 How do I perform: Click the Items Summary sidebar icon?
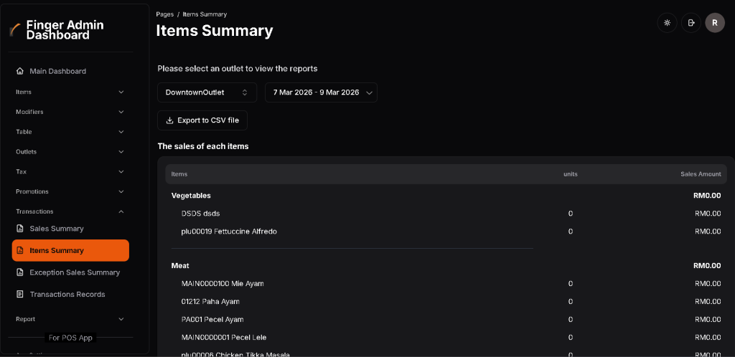click(20, 251)
